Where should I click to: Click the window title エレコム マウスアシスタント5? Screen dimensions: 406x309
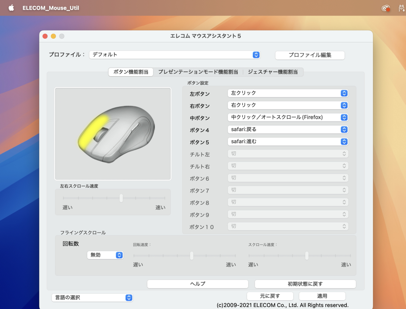(206, 36)
